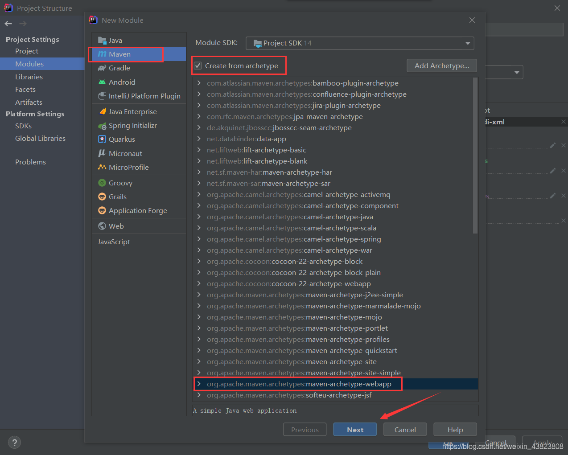Expand the bamboo-plugin-archetype entry

(199, 83)
